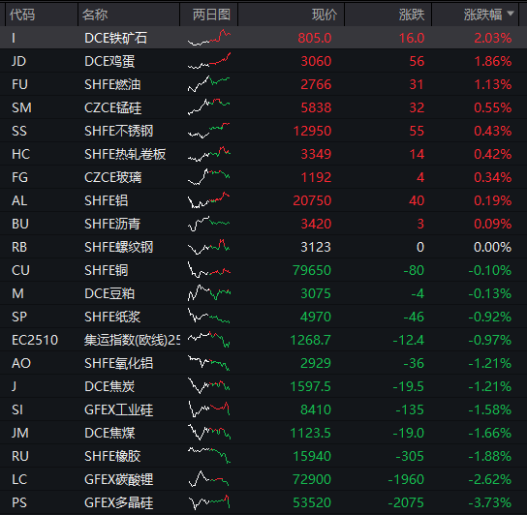The image size is (527, 515).
Task: Select the GFEX工业硅 contract name
Action: [118, 409]
